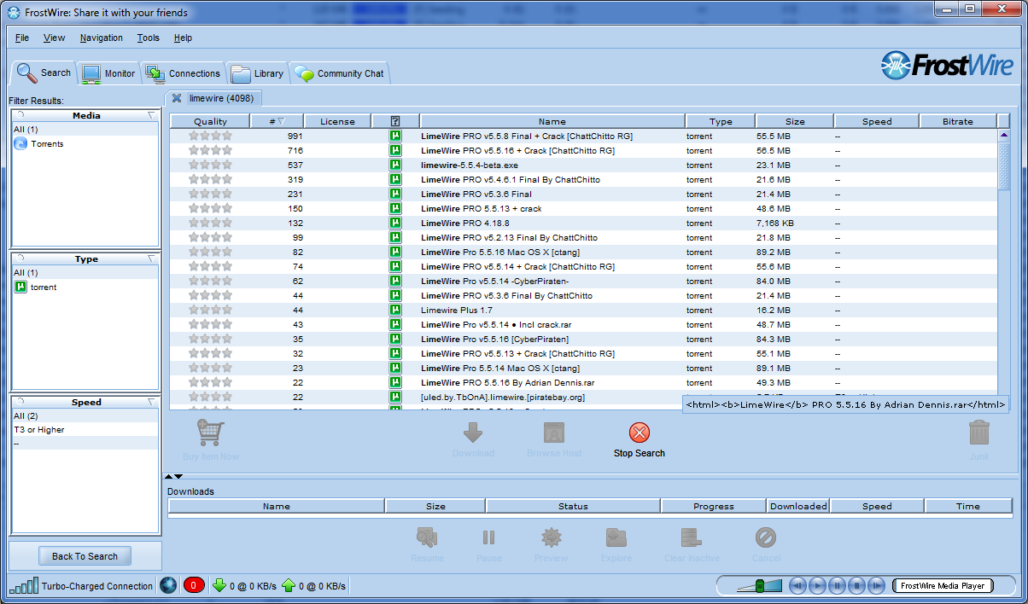Click the red firewall counter indicator
This screenshot has height=604, width=1028.
(x=194, y=585)
